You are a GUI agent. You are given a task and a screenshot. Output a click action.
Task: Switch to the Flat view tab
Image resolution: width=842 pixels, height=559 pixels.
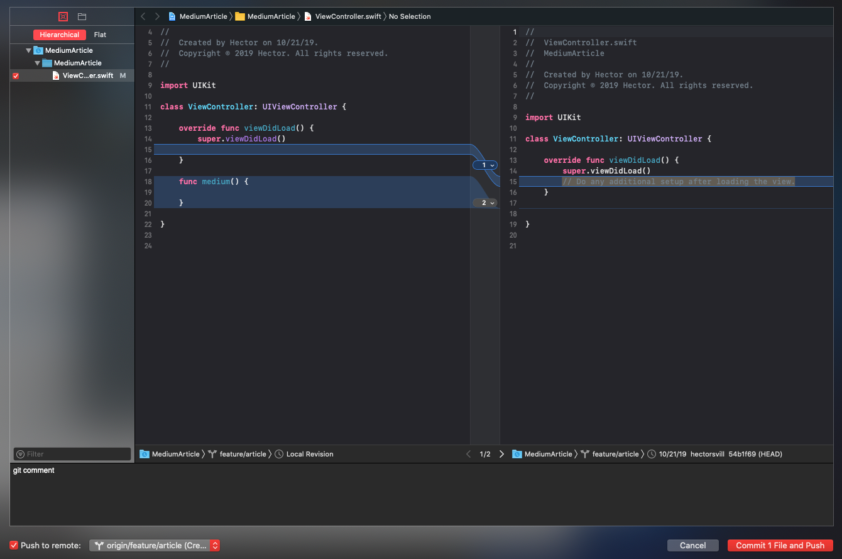tap(100, 35)
